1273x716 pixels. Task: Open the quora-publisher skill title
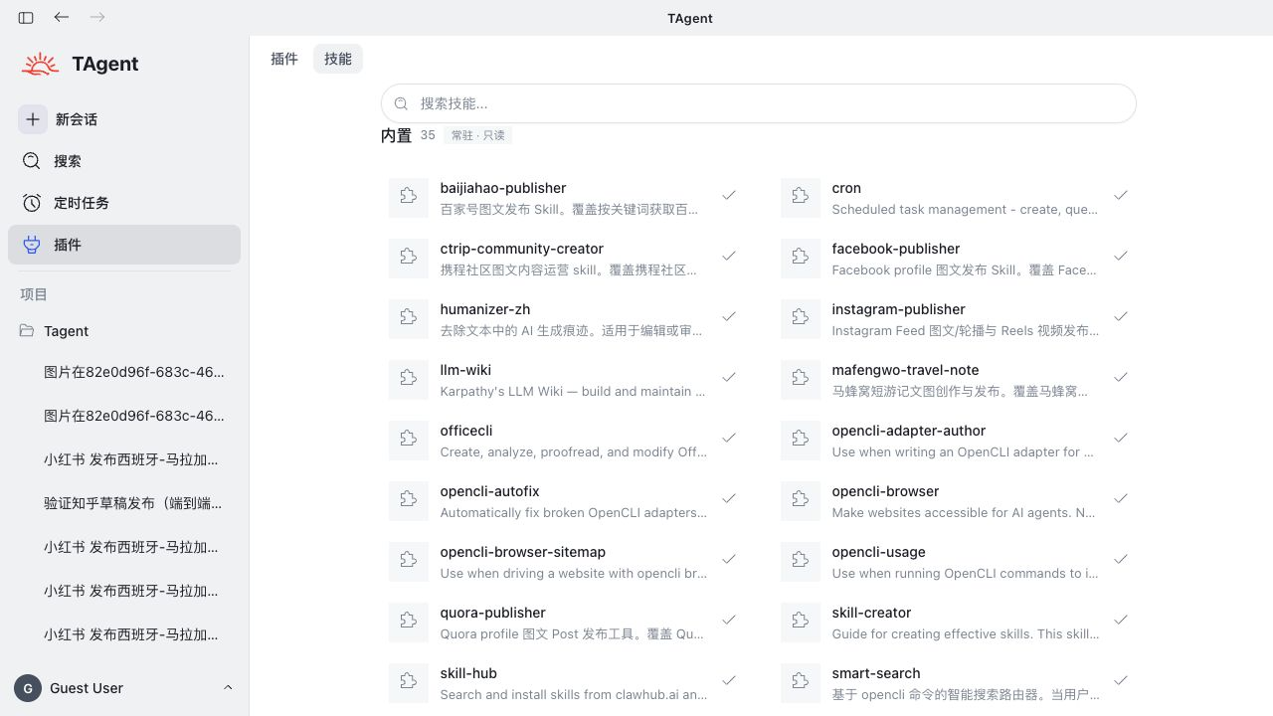click(x=492, y=613)
